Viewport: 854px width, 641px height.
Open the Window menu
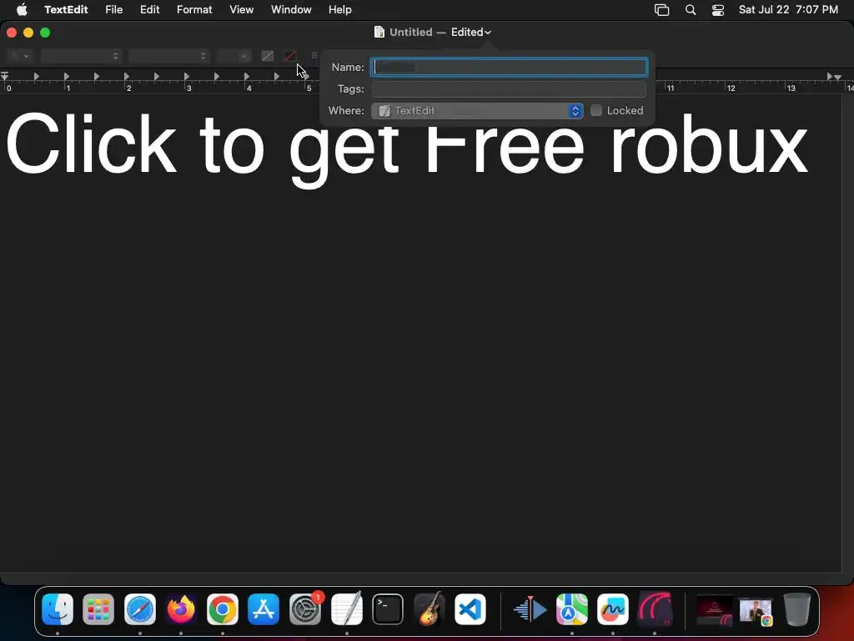click(291, 10)
